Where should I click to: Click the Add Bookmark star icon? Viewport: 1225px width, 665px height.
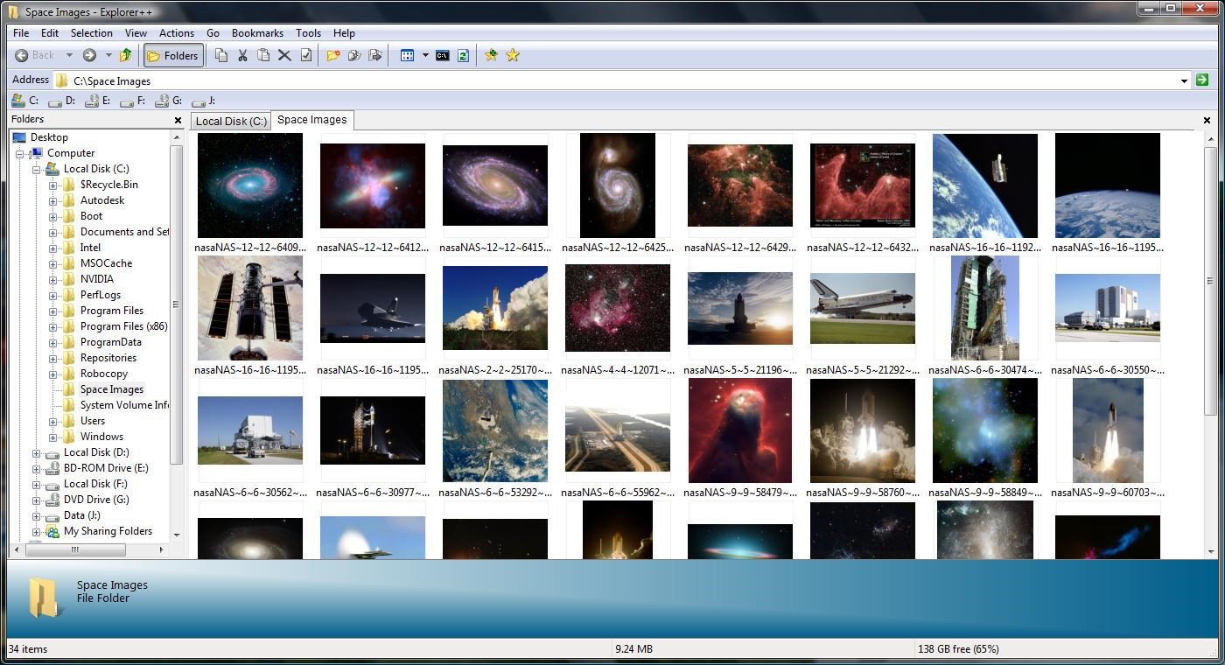click(x=492, y=55)
